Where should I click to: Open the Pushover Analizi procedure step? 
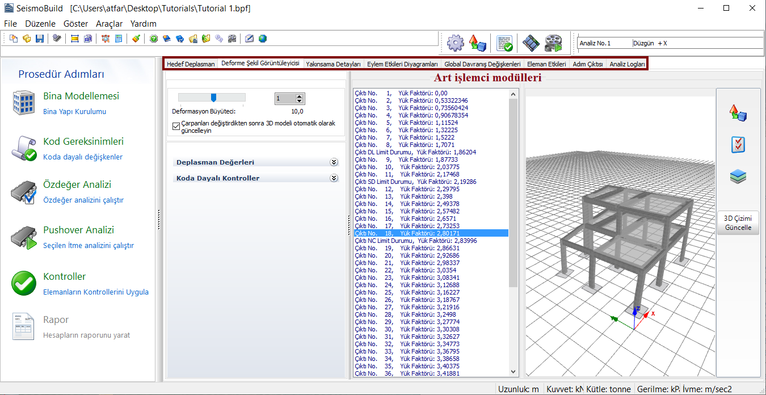(78, 230)
